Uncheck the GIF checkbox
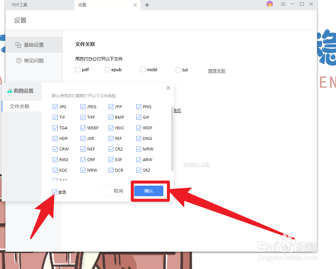Image resolution: width=336 pixels, height=269 pixels. (x=139, y=117)
